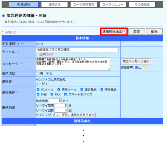The width and height of the screenshot is (167, 147).
Task: Open the 緊急連絡 tab
Action: [24, 5]
